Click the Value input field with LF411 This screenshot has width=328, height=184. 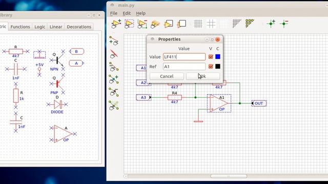tap(184, 57)
